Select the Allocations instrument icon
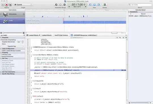 point(5,14)
